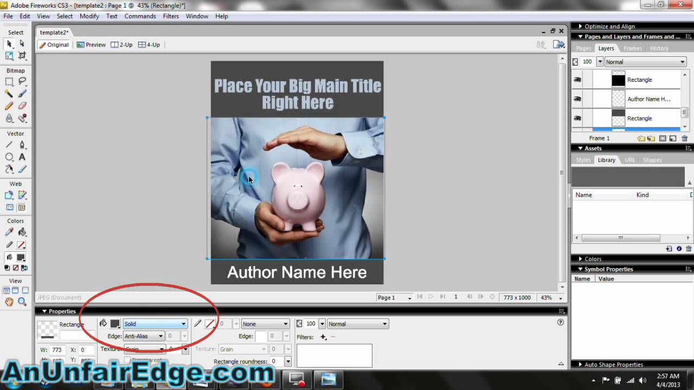Image resolution: width=694 pixels, height=390 pixels.
Task: Select the Ellipse shape tool
Action: [9, 157]
